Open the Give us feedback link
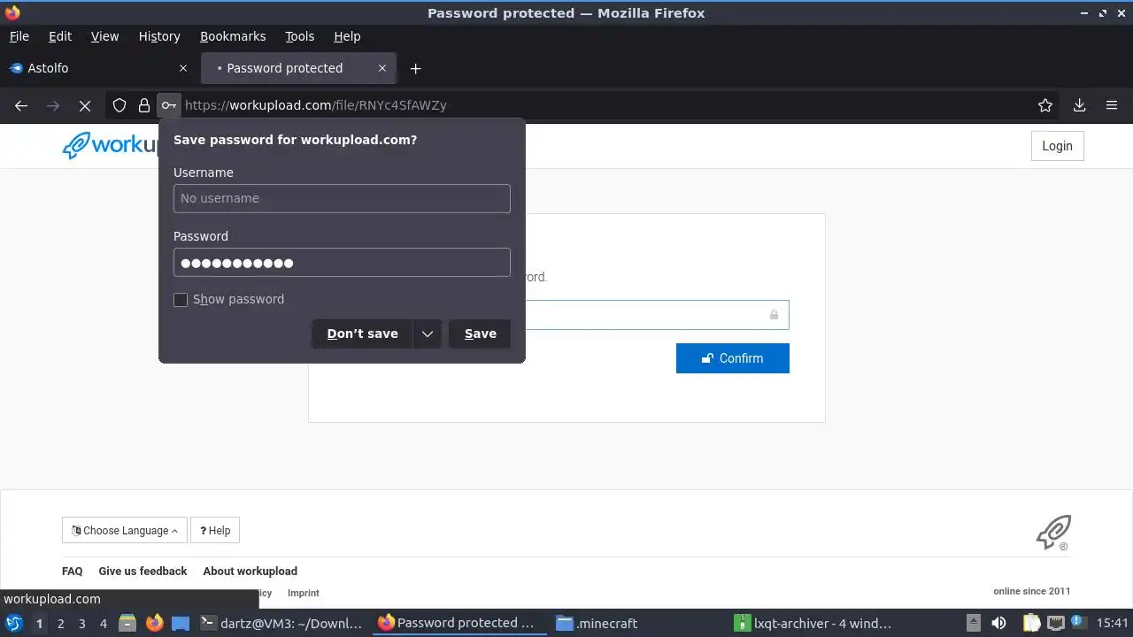 [x=143, y=571]
